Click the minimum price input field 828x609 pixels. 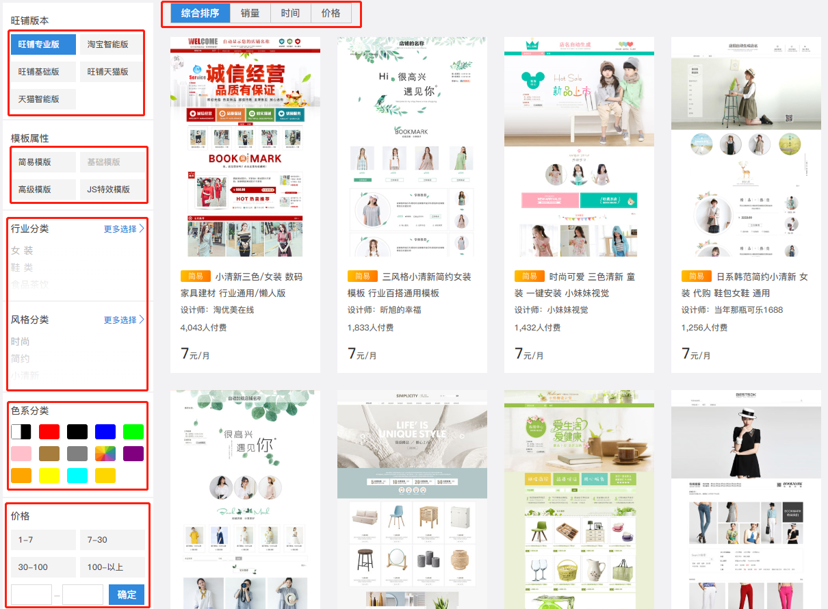point(31,594)
